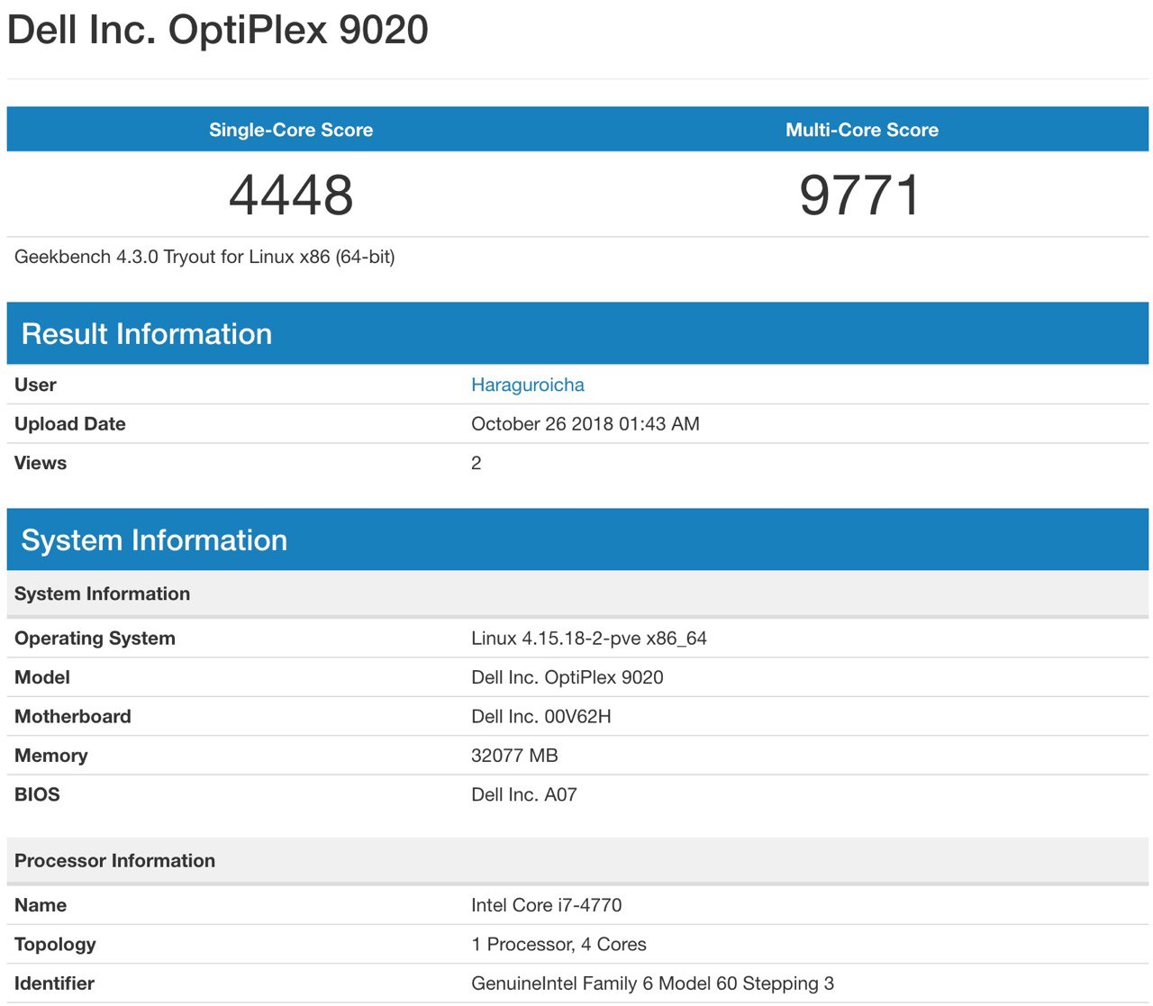This screenshot has height=1006, width=1153.
Task: Click the BIOS row label
Action: [37, 794]
